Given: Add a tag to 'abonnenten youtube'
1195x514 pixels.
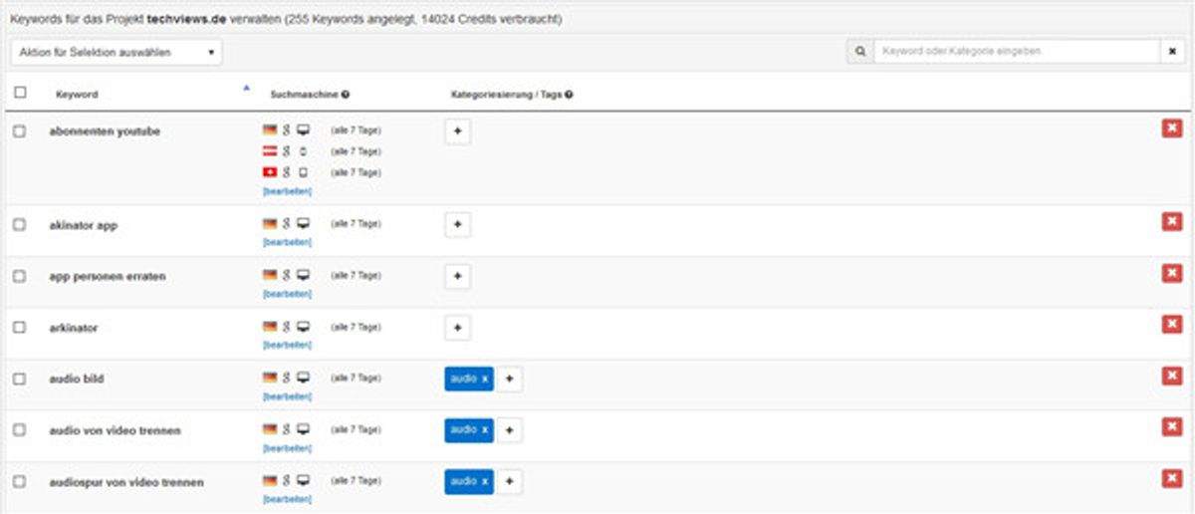Looking at the screenshot, I should [x=457, y=132].
